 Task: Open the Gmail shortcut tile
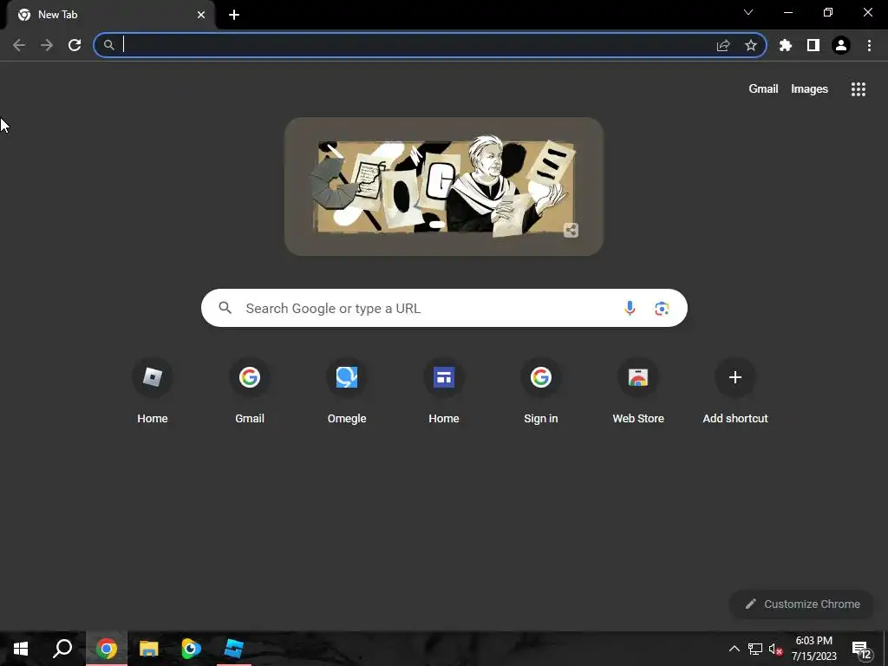point(250,391)
